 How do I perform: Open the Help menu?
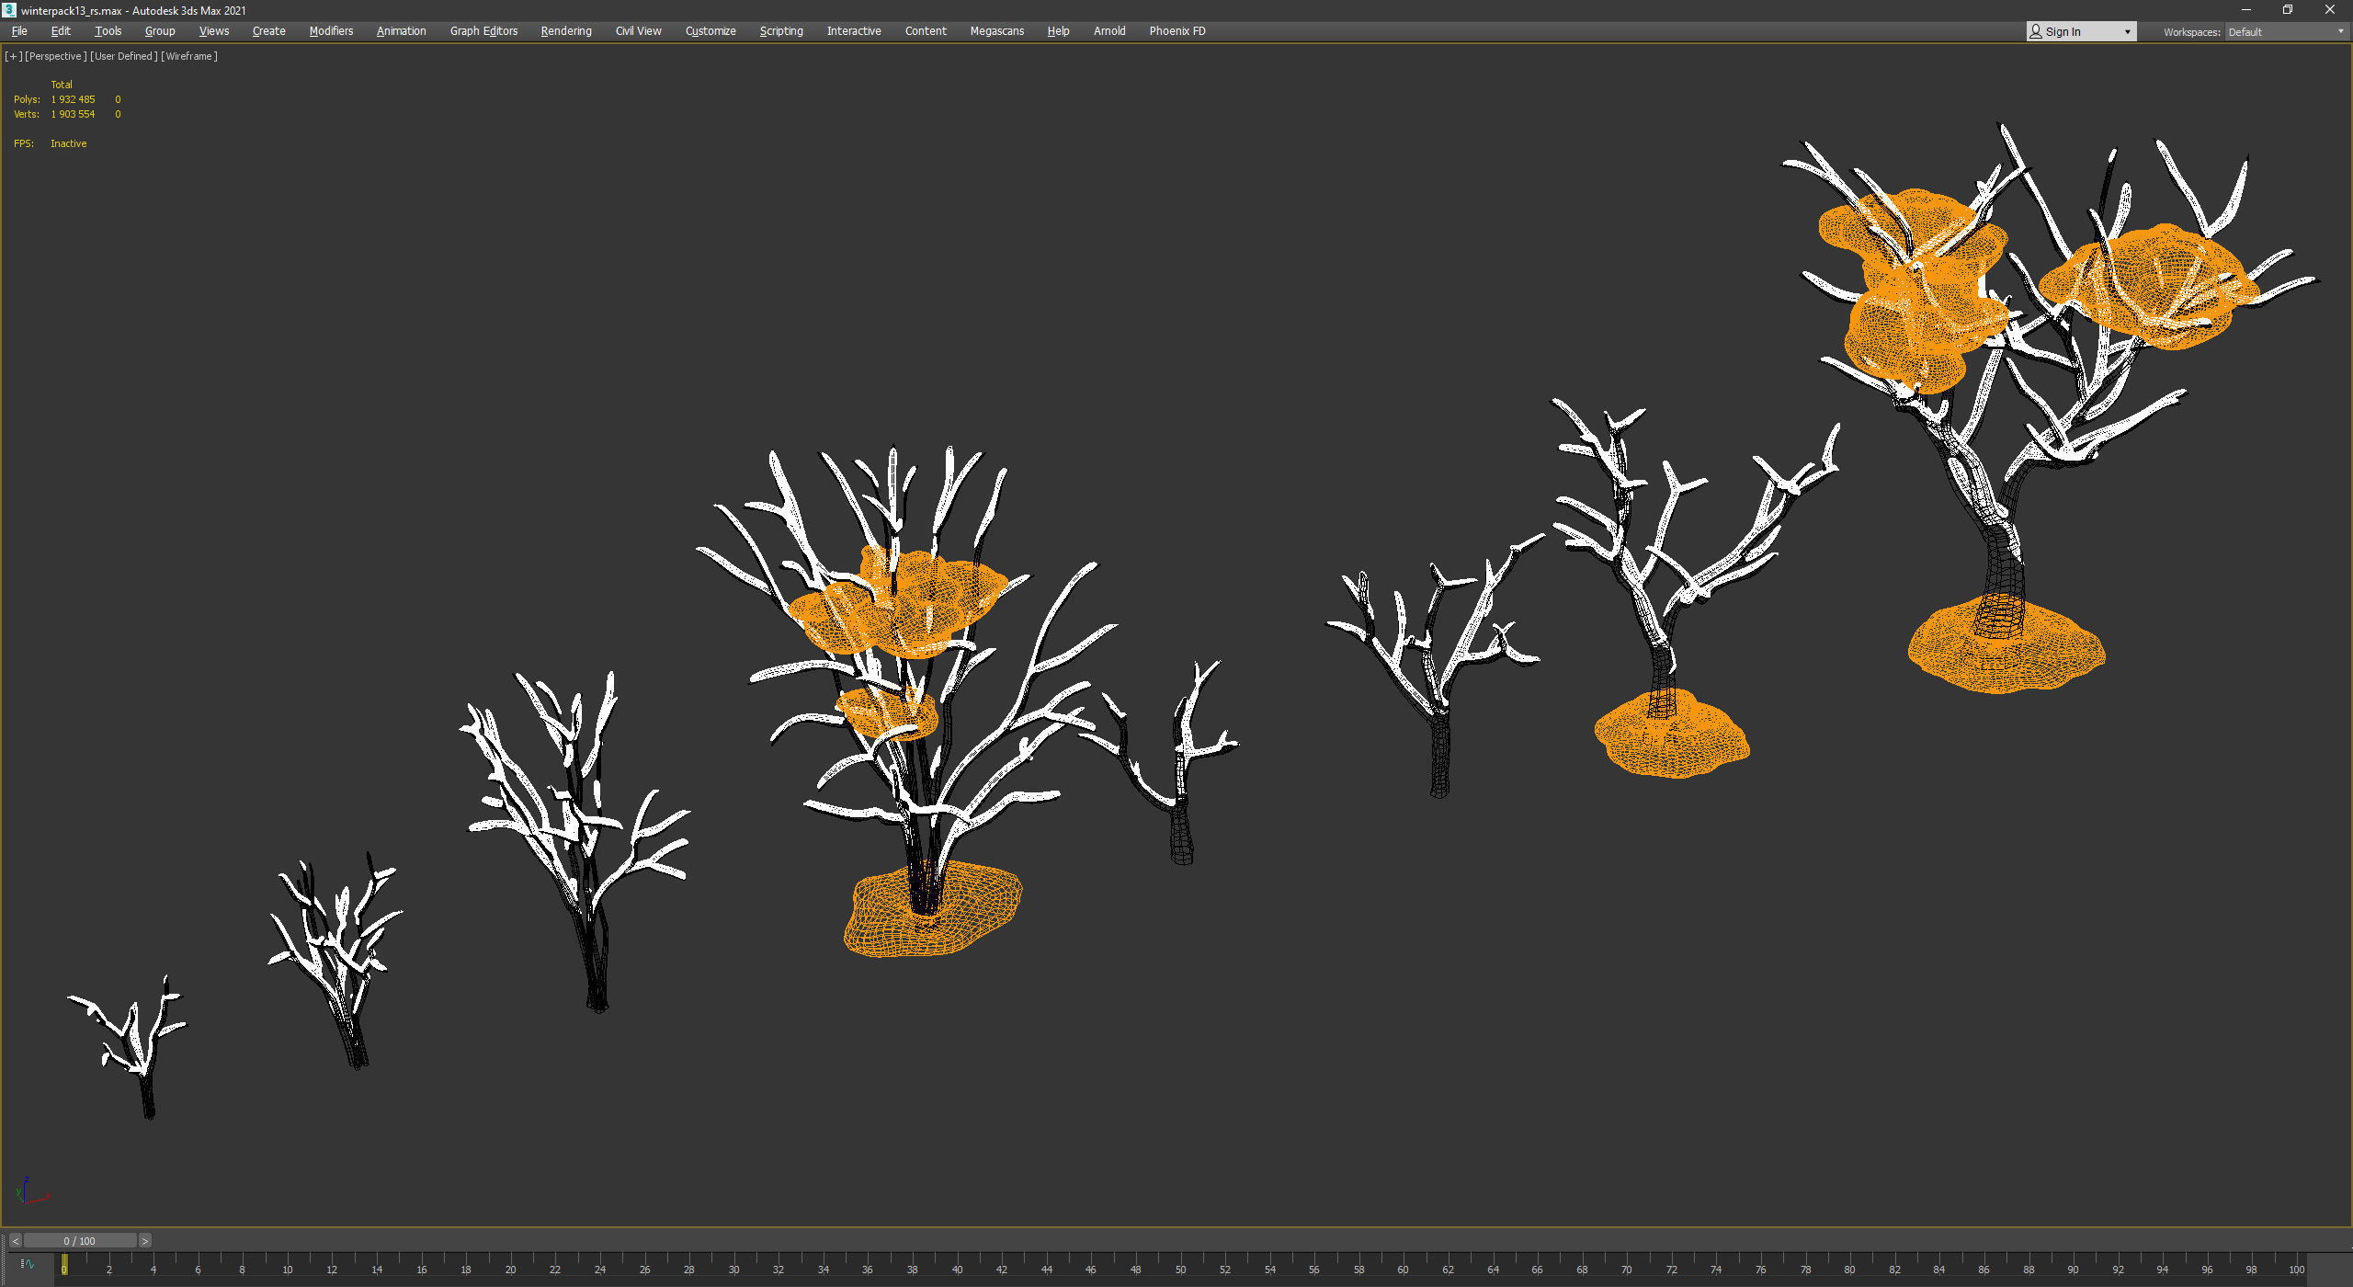pyautogui.click(x=1058, y=31)
